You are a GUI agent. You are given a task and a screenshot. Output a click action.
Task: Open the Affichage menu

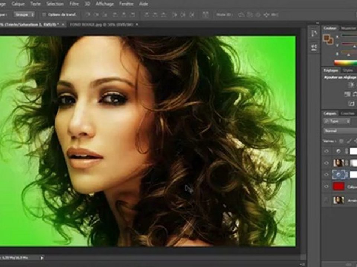pyautogui.click(x=105, y=4)
